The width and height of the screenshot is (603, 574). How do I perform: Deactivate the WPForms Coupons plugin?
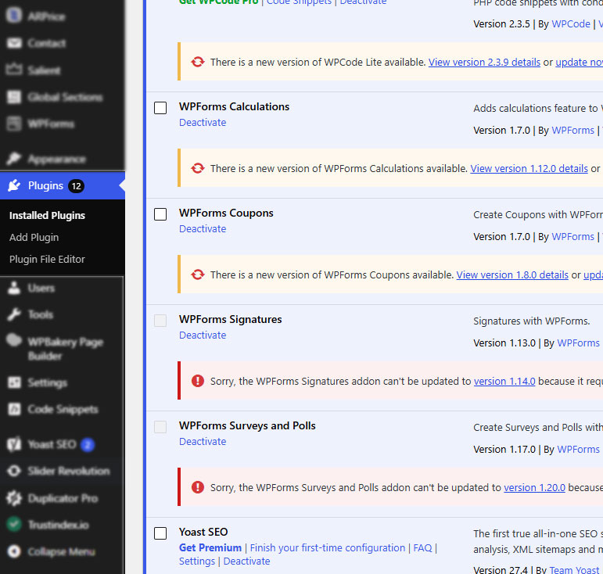[203, 229]
